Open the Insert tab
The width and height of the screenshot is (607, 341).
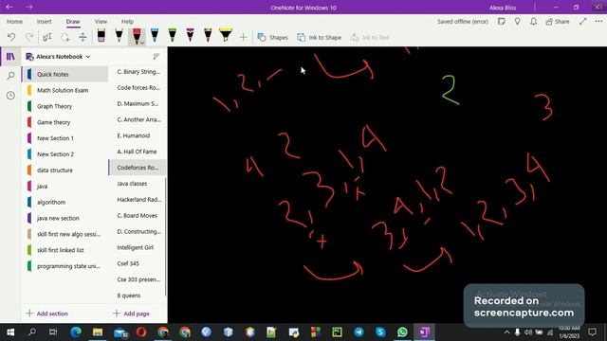tap(45, 22)
